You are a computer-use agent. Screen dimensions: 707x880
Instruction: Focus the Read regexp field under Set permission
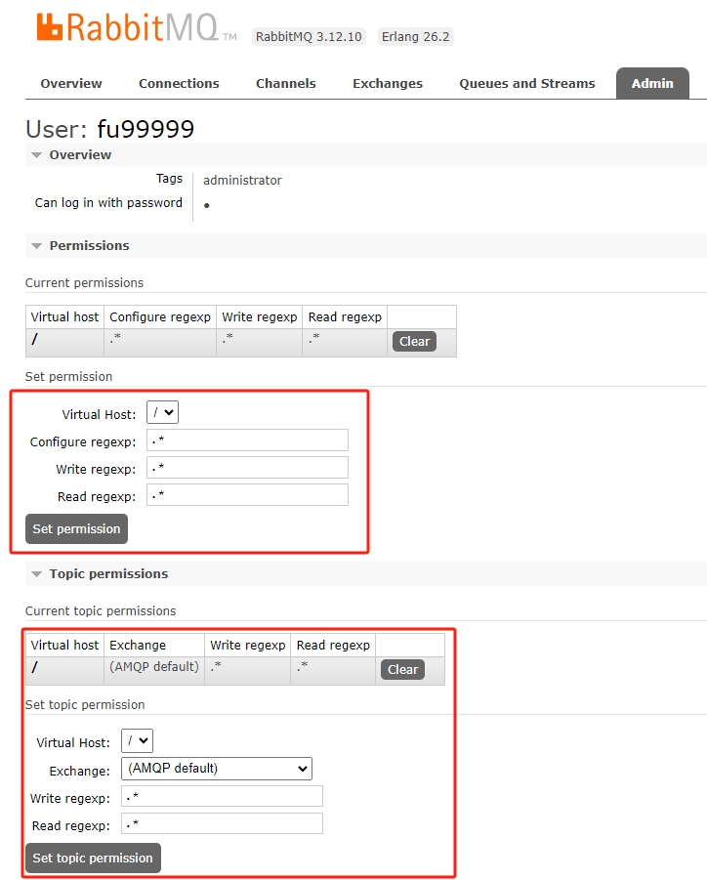(x=247, y=495)
